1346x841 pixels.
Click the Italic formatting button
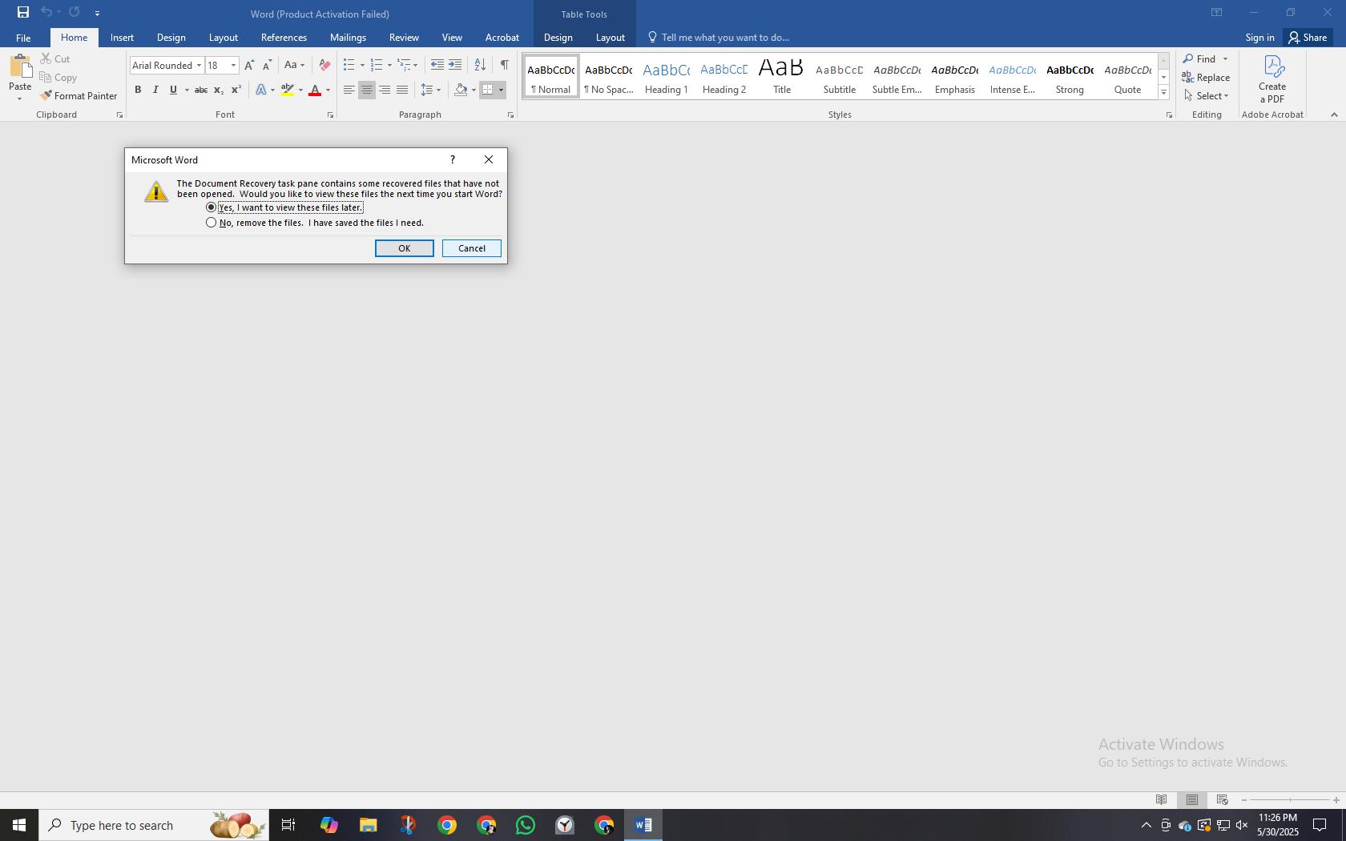pyautogui.click(x=155, y=90)
